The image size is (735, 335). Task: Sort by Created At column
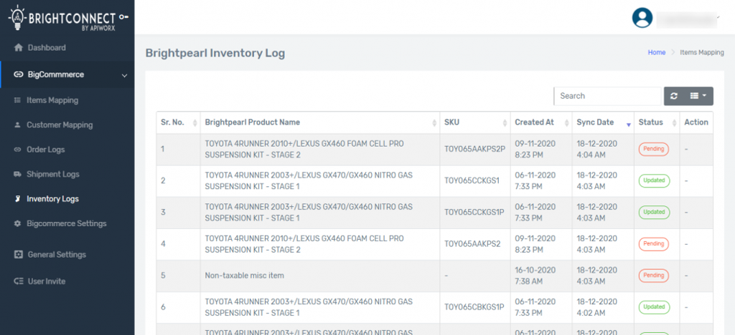point(541,122)
